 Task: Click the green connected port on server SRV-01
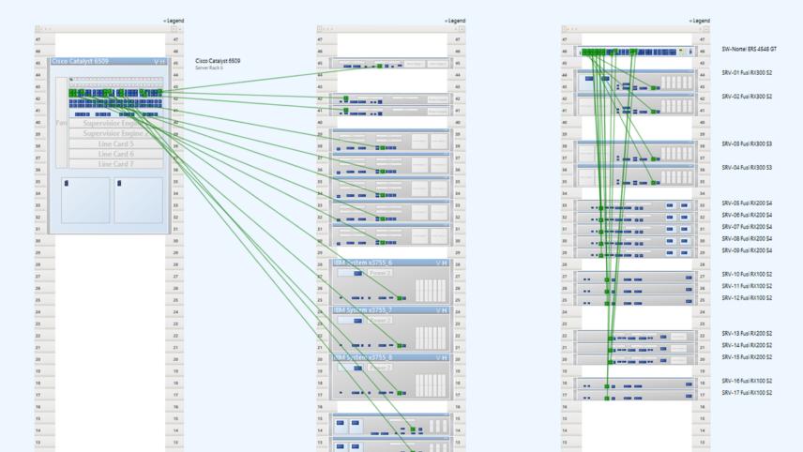pos(654,88)
